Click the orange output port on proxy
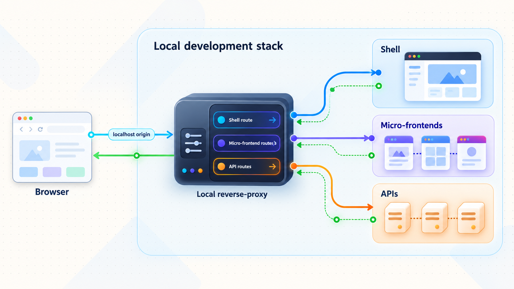The image size is (514, 289). coord(294,166)
